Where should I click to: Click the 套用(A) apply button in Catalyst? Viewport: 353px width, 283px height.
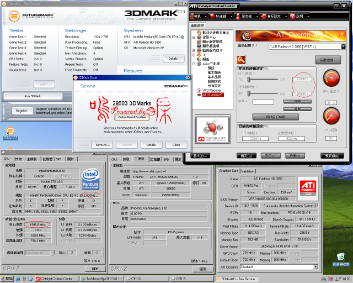coord(271,156)
